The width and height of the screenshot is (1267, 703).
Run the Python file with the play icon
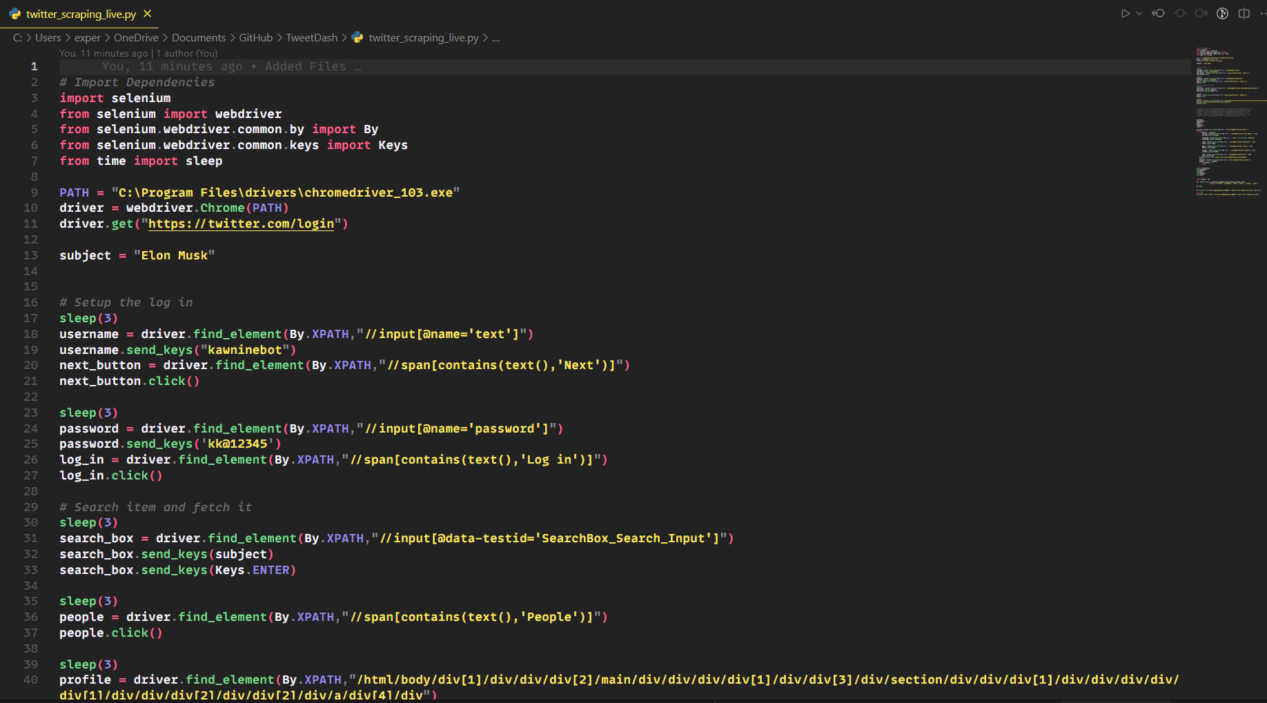(x=1126, y=13)
